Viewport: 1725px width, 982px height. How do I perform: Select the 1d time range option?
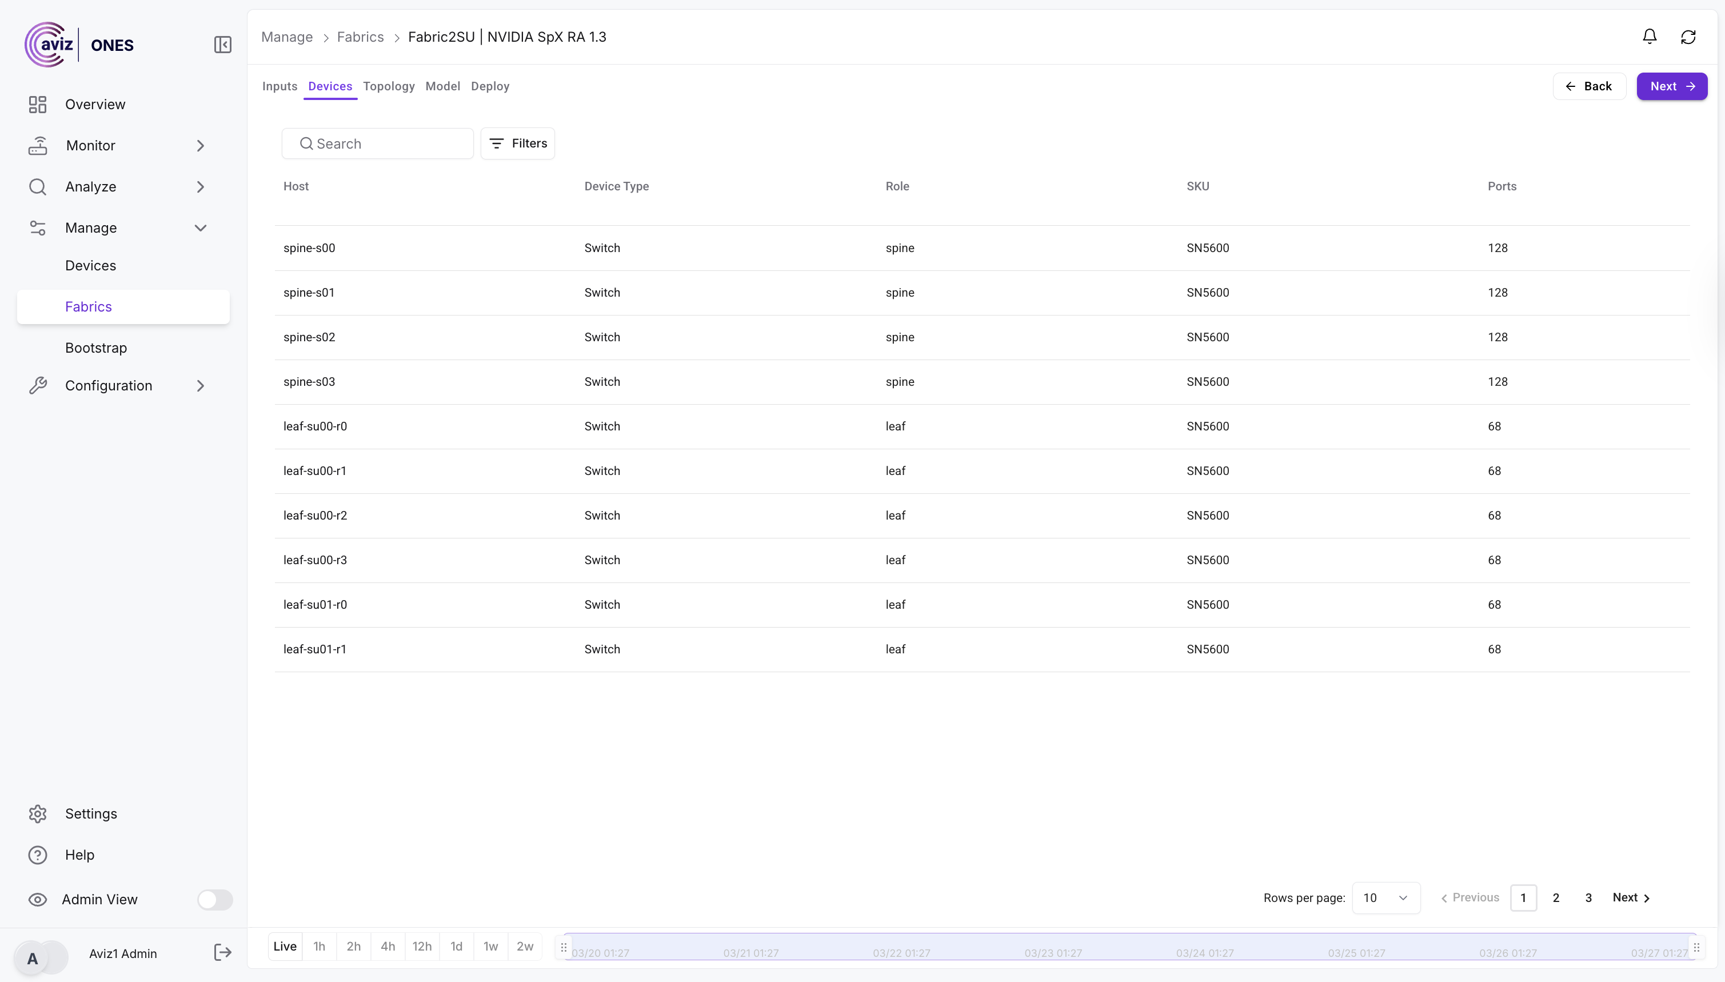point(456,946)
